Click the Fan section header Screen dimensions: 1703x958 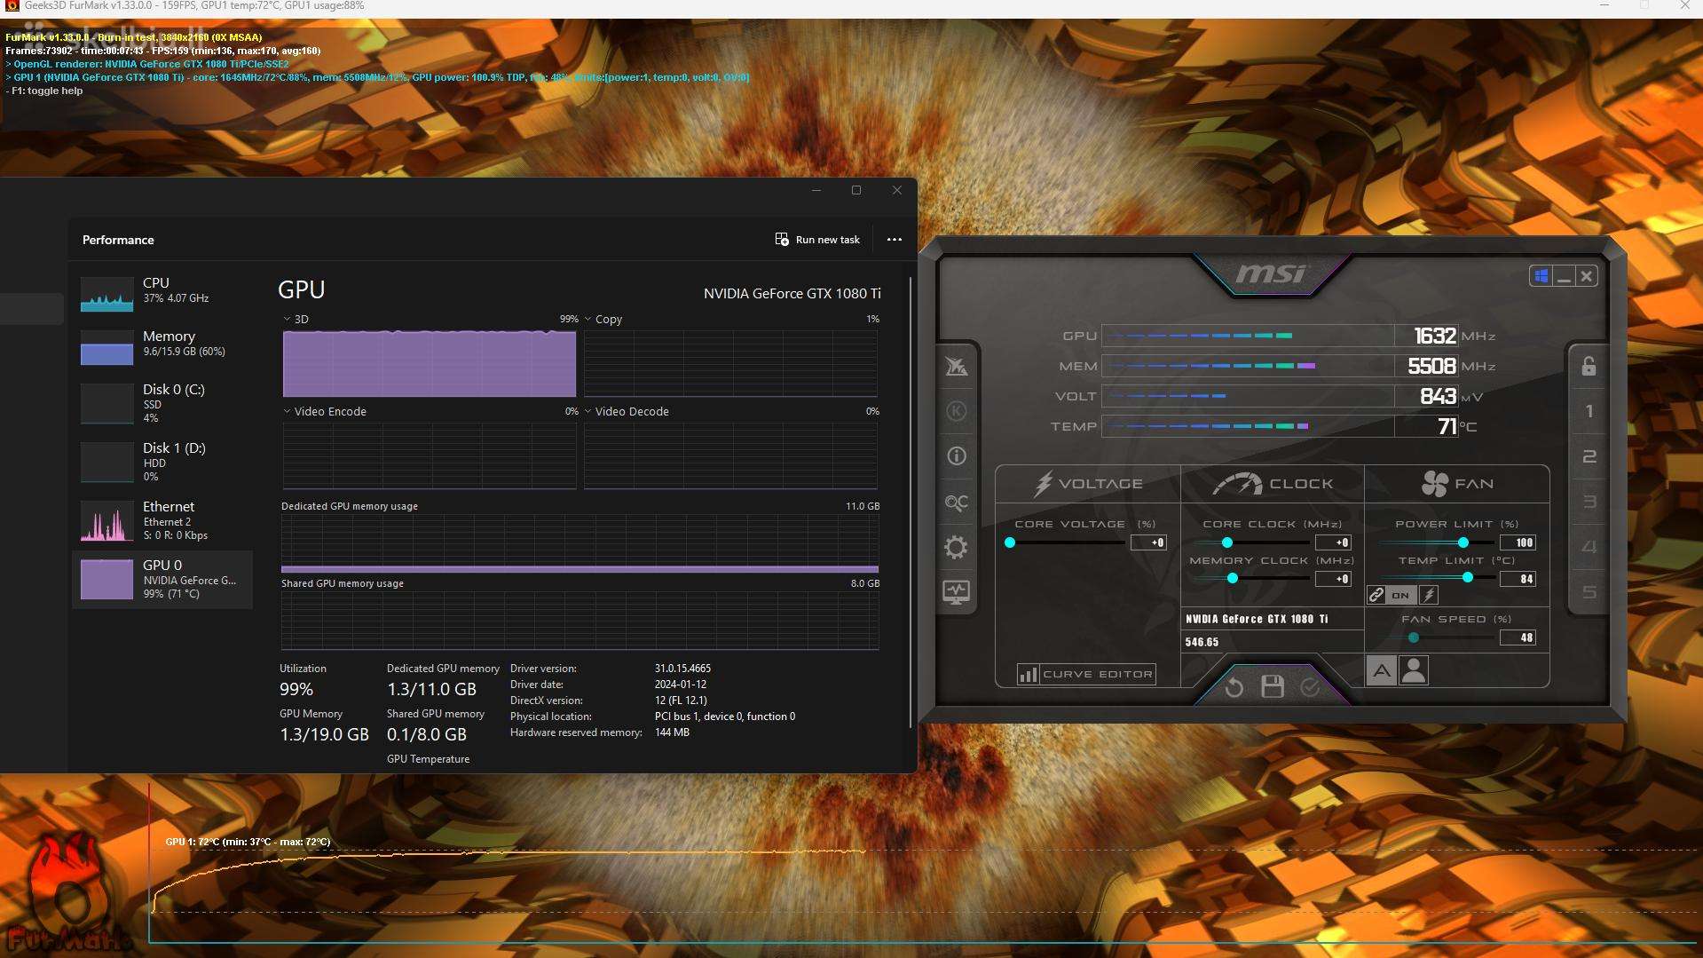[x=1457, y=484]
